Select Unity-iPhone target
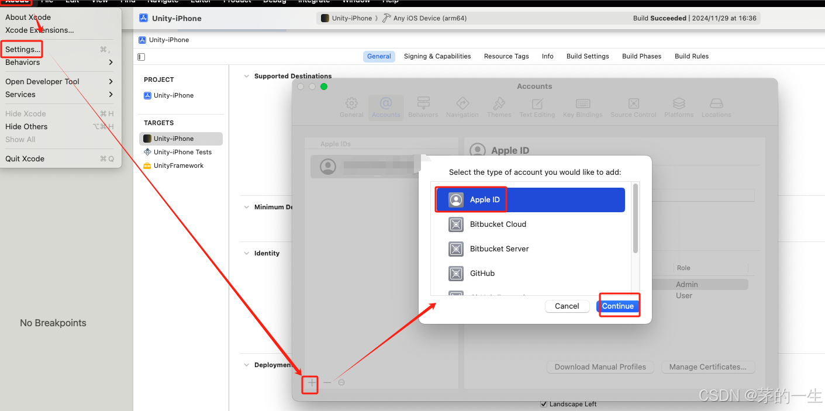 point(181,139)
